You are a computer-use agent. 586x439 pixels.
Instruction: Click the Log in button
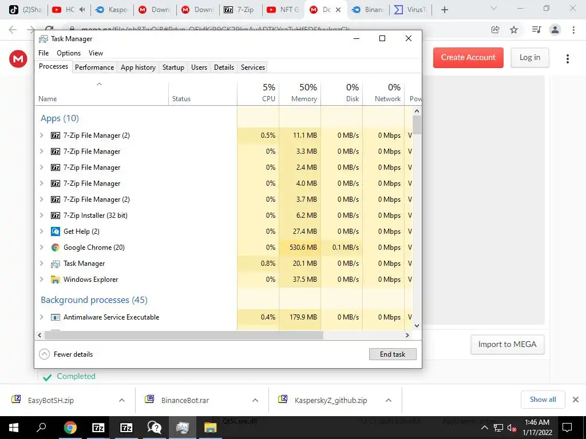click(529, 58)
